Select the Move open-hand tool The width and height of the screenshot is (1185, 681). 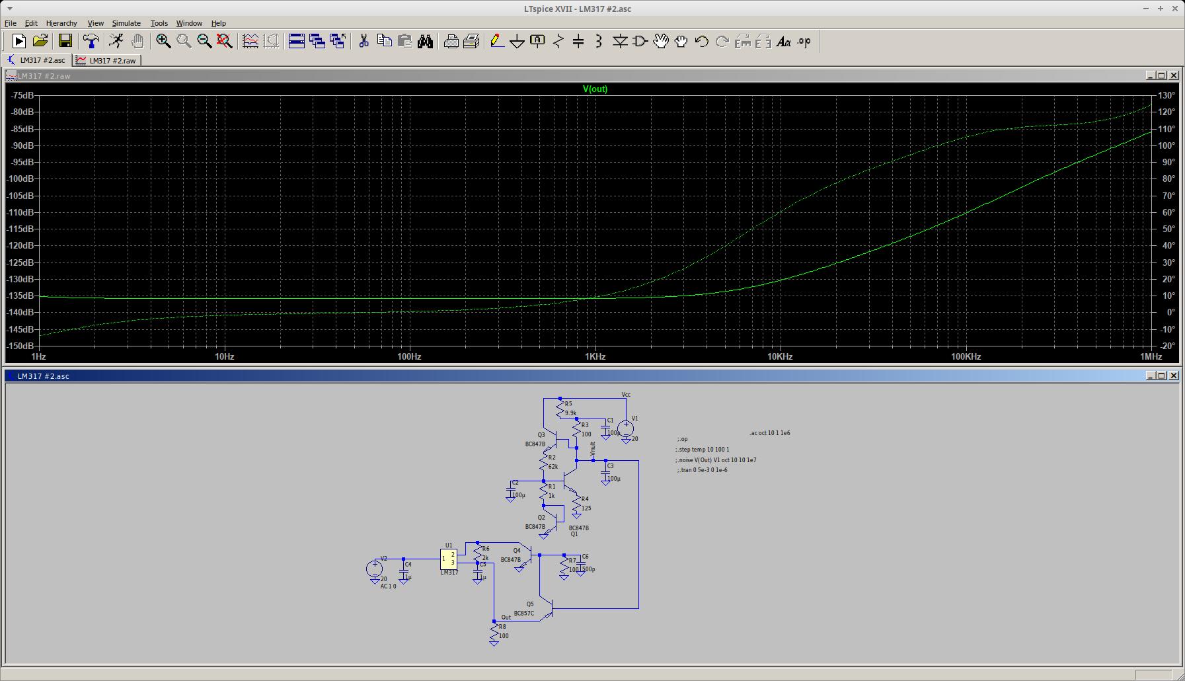coord(661,41)
